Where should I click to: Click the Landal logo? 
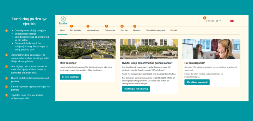click(63, 21)
